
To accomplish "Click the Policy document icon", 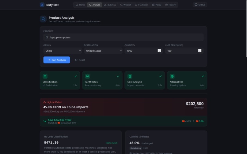I will pyautogui.click(x=153, y=5).
